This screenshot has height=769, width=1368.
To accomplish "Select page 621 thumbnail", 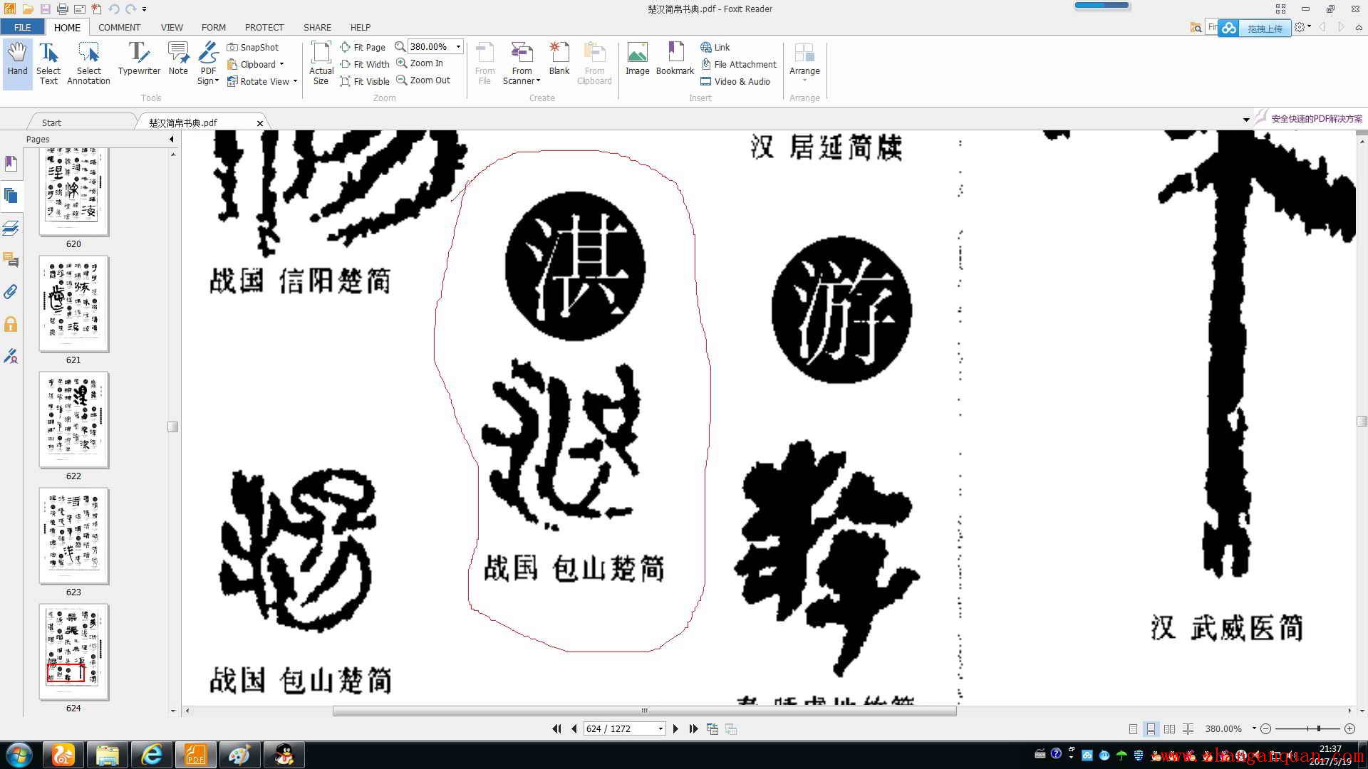I will pyautogui.click(x=73, y=304).
